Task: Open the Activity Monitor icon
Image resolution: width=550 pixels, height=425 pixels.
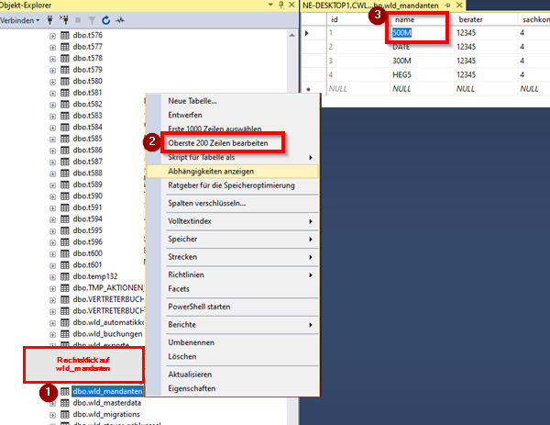Action: point(120,18)
